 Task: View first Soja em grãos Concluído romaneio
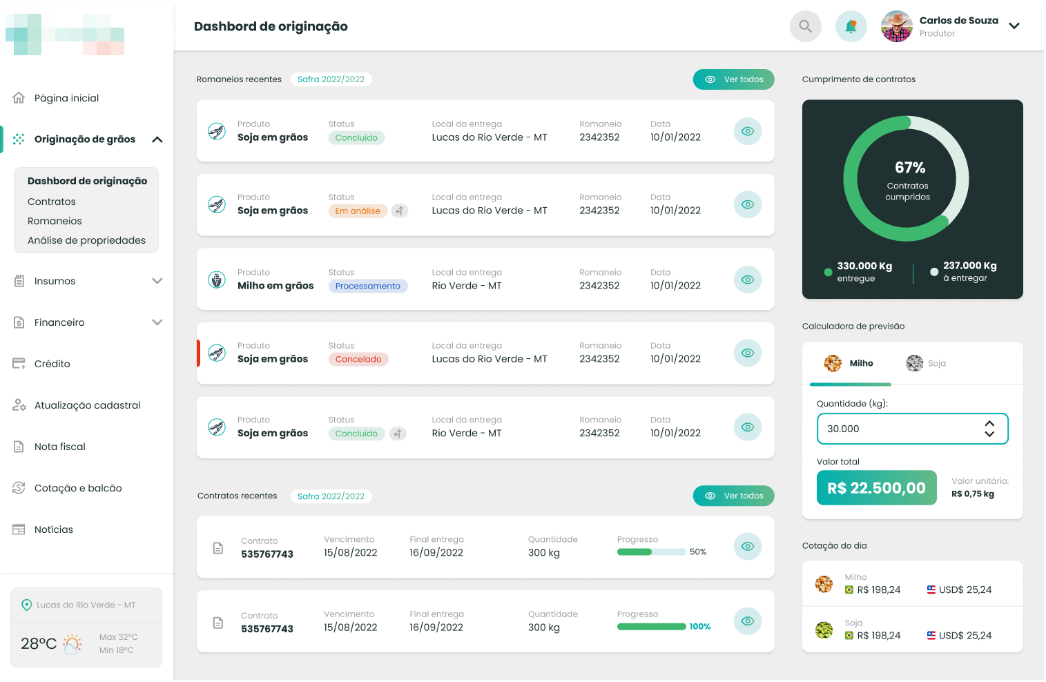747,131
